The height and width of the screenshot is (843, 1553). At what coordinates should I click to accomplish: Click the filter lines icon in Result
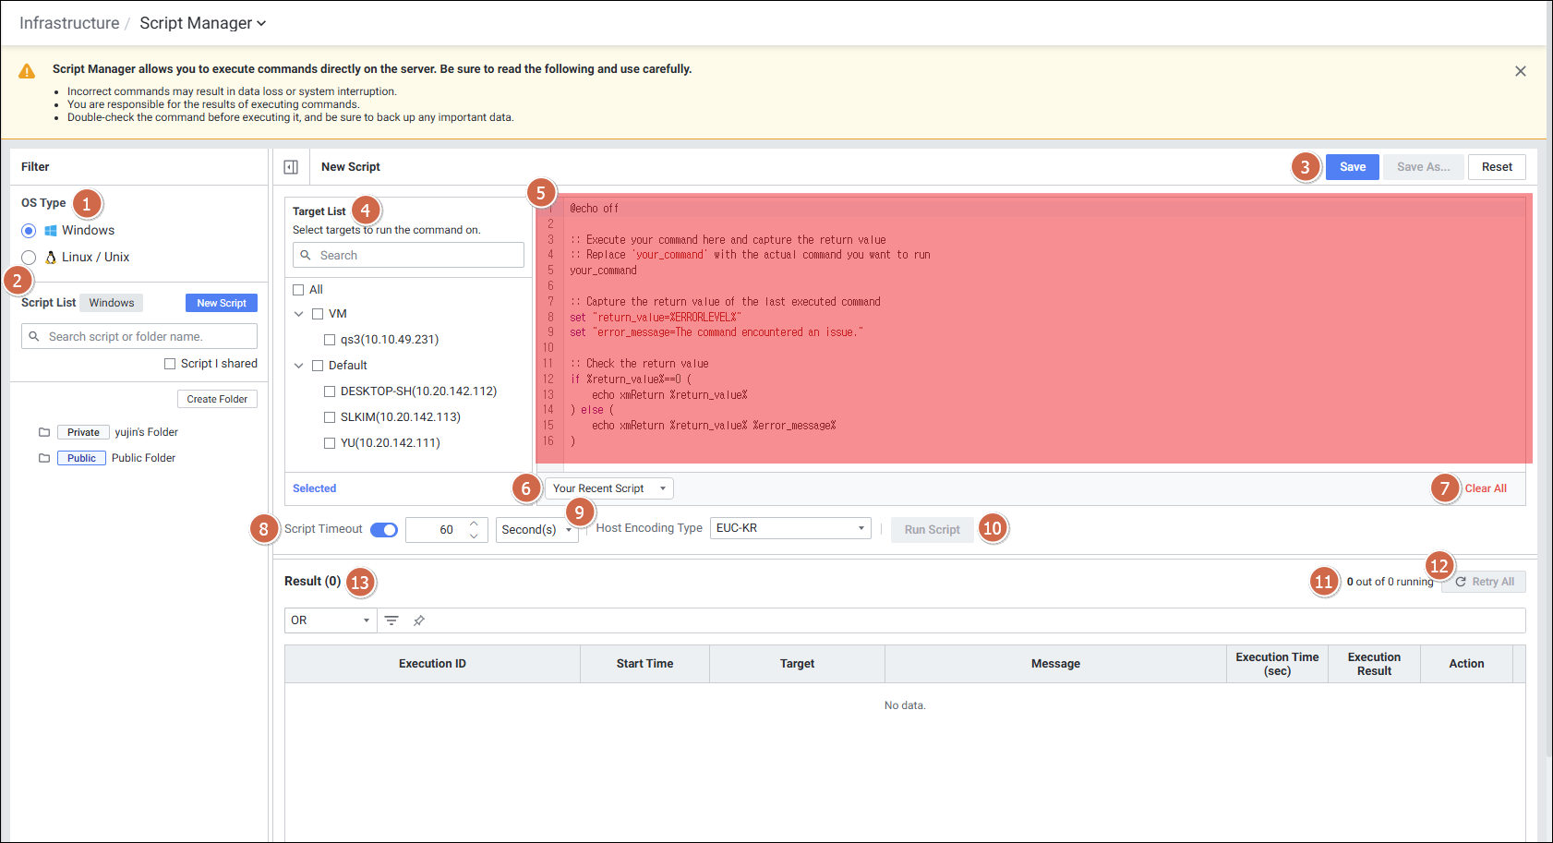point(391,620)
